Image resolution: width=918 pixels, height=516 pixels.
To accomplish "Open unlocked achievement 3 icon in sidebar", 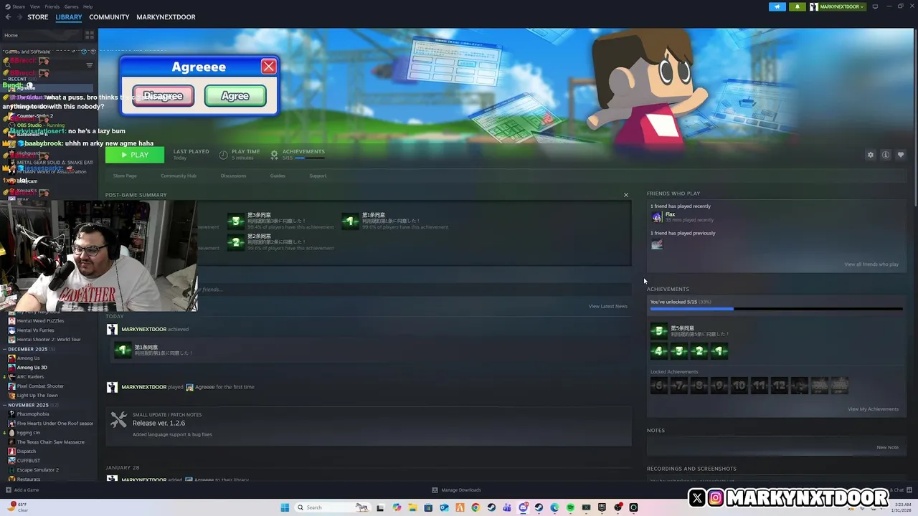I will [679, 351].
